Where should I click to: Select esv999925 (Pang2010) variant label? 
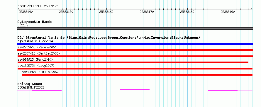click(x=35, y=60)
